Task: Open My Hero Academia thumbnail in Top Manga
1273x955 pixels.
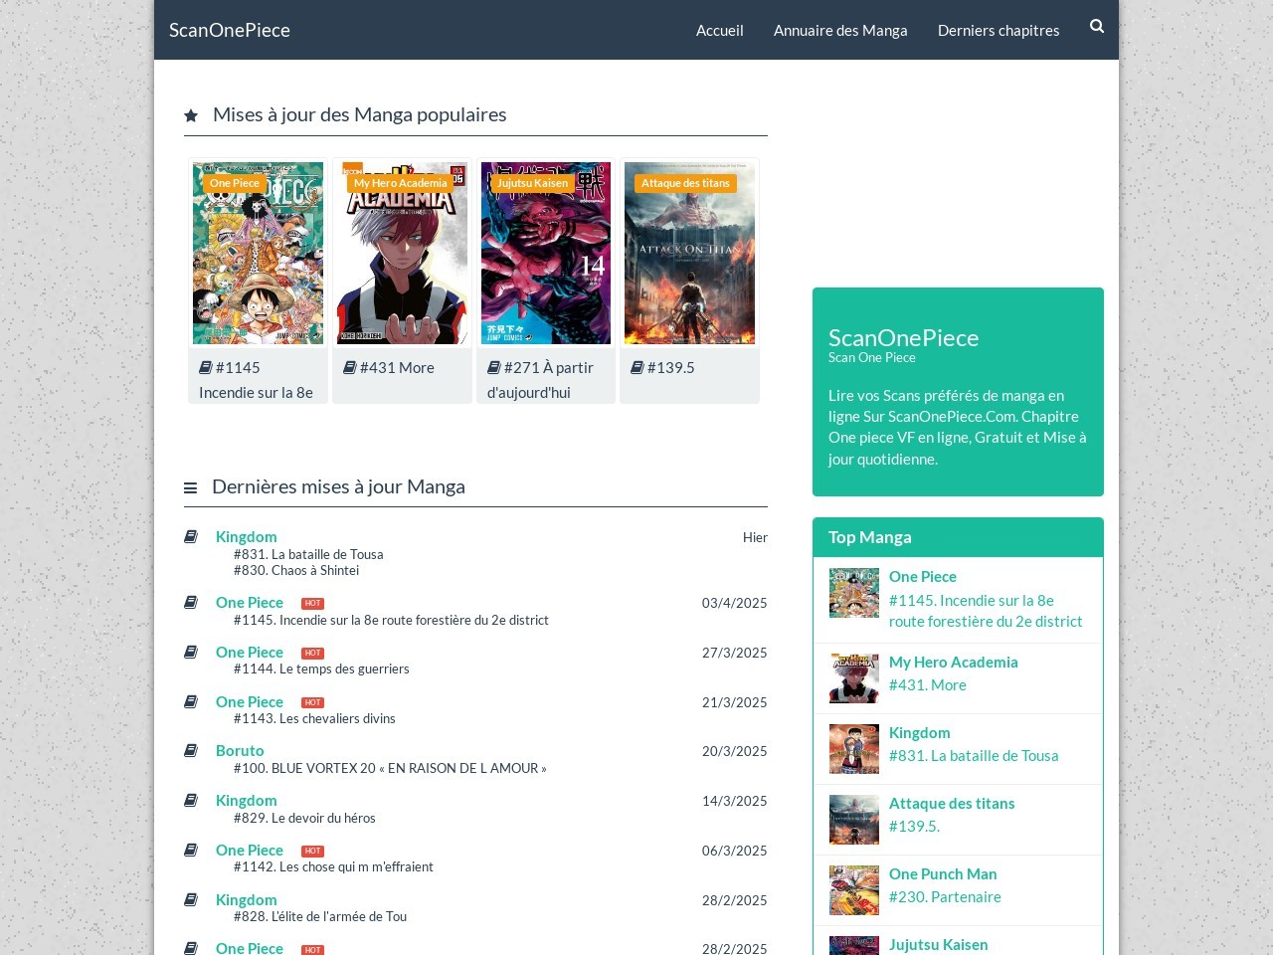Action: tap(854, 678)
